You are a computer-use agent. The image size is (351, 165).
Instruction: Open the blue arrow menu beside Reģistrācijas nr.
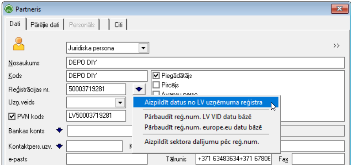(x=139, y=89)
